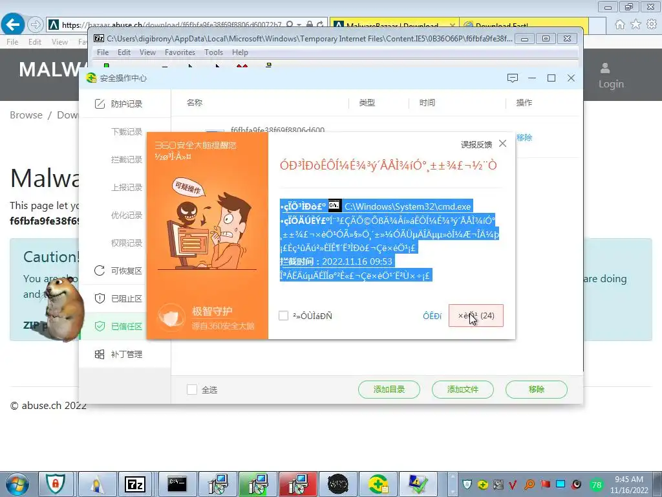
Task: Open the Windows Start menu
Action: coord(17,484)
